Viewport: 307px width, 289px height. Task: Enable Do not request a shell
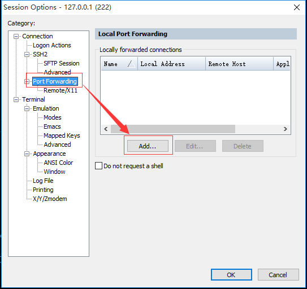tap(98, 166)
